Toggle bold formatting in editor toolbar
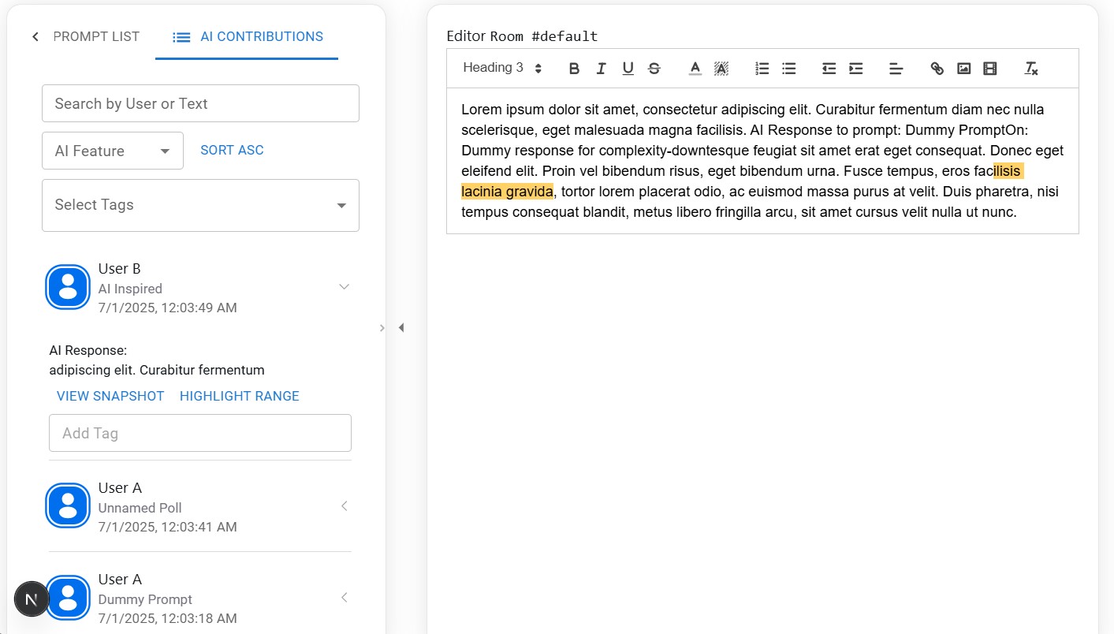1114x634 pixels. [x=575, y=69]
